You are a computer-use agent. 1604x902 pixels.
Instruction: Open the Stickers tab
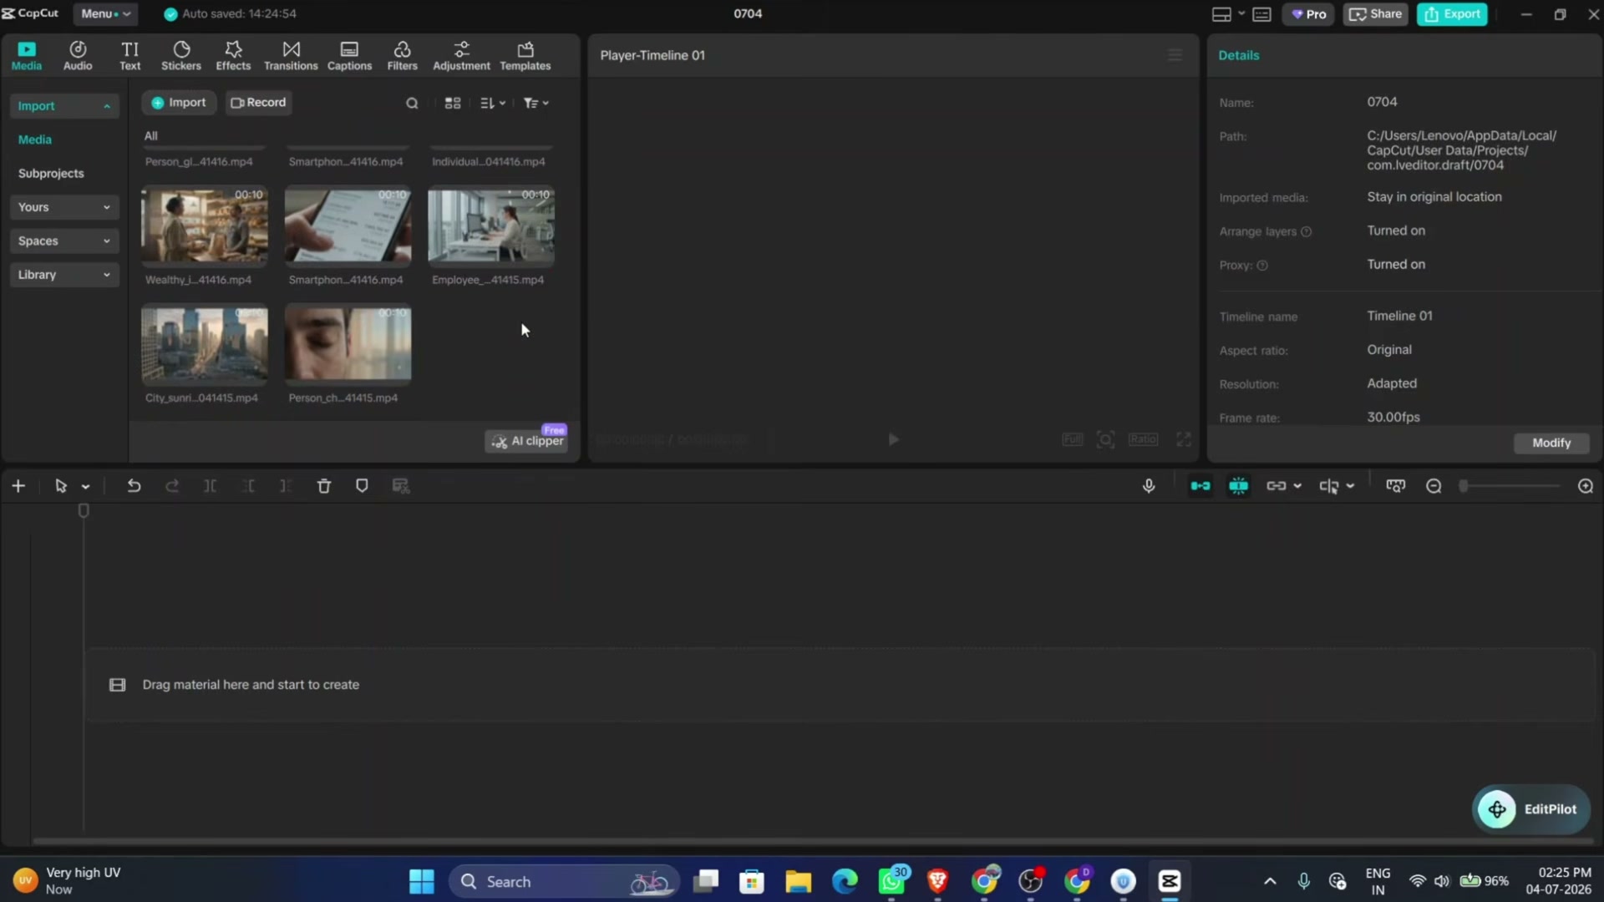pyautogui.click(x=181, y=56)
